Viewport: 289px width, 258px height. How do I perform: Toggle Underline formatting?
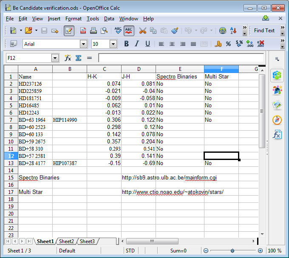(x=147, y=44)
